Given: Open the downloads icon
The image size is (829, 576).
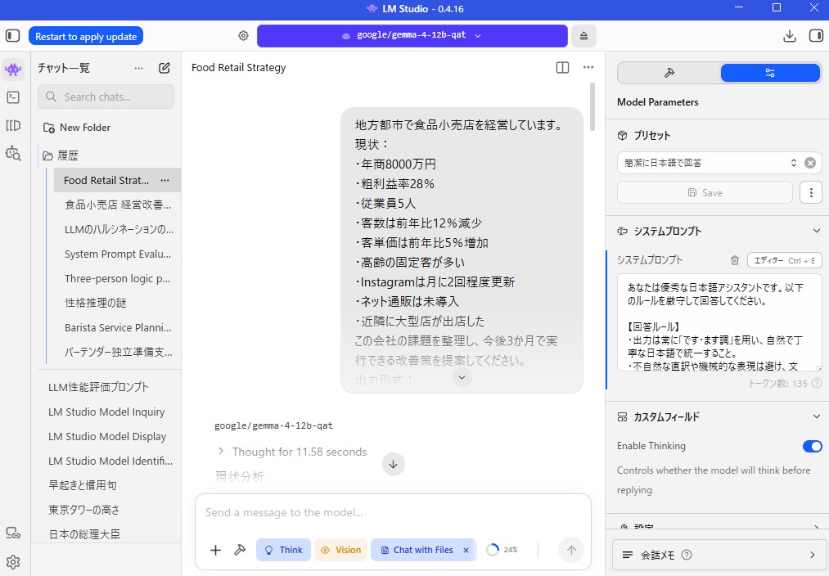Looking at the screenshot, I should tap(790, 36).
